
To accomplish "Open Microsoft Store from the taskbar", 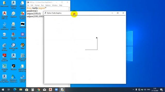I will point(27,90).
